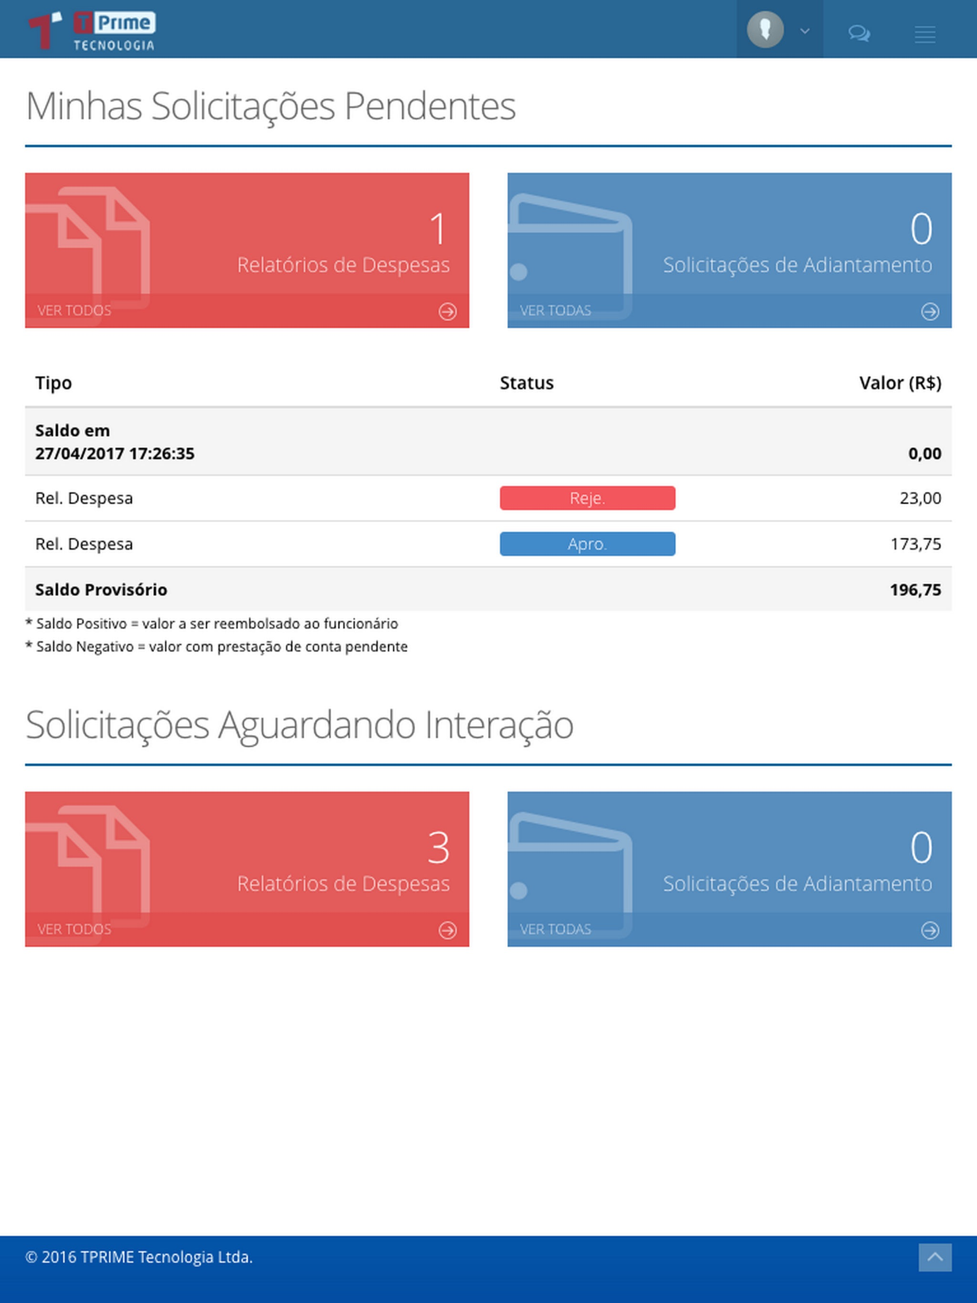Viewport: 977px width, 1303px height.
Task: Select the Rel. Despesa row of 173,75
Action: 488,544
